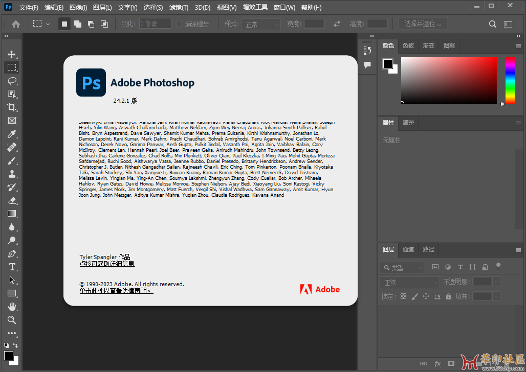The width and height of the screenshot is (526, 372).
Task: Reset default foreground and background colors
Action: pos(6,345)
